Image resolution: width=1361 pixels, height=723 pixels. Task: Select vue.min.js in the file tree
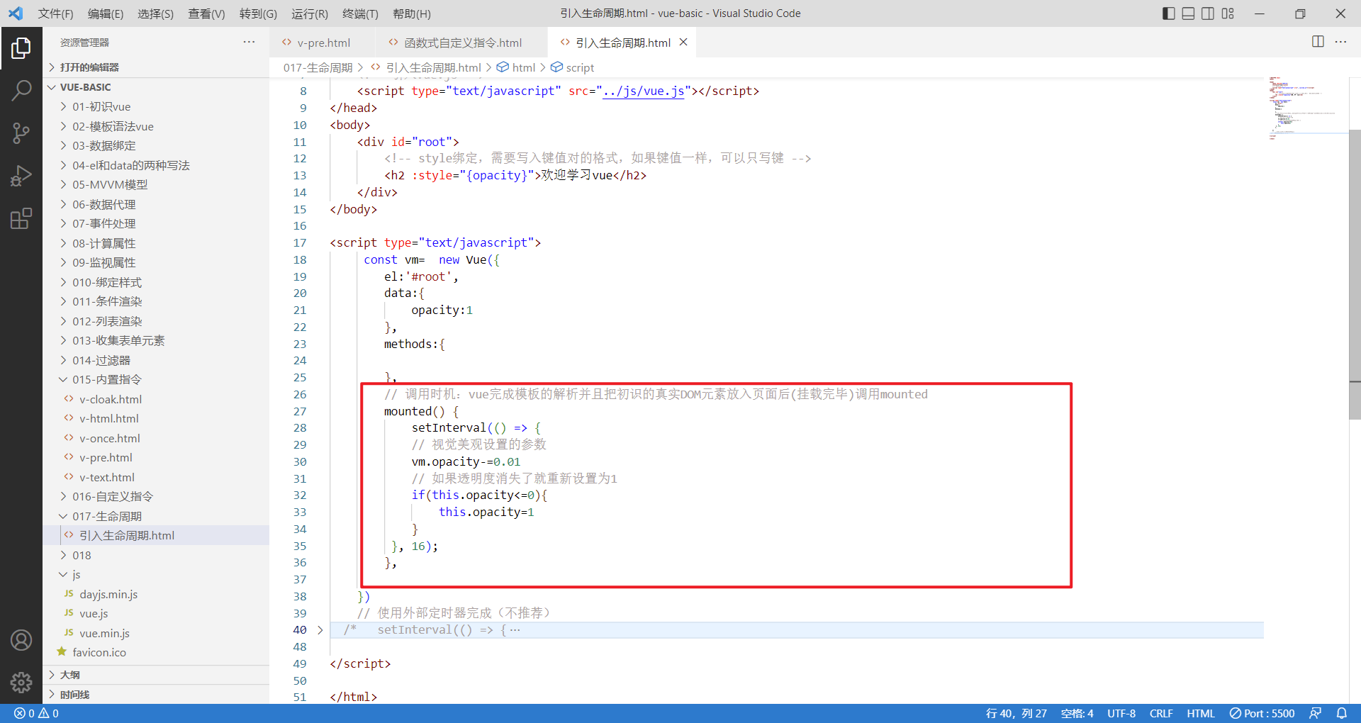(x=103, y=633)
